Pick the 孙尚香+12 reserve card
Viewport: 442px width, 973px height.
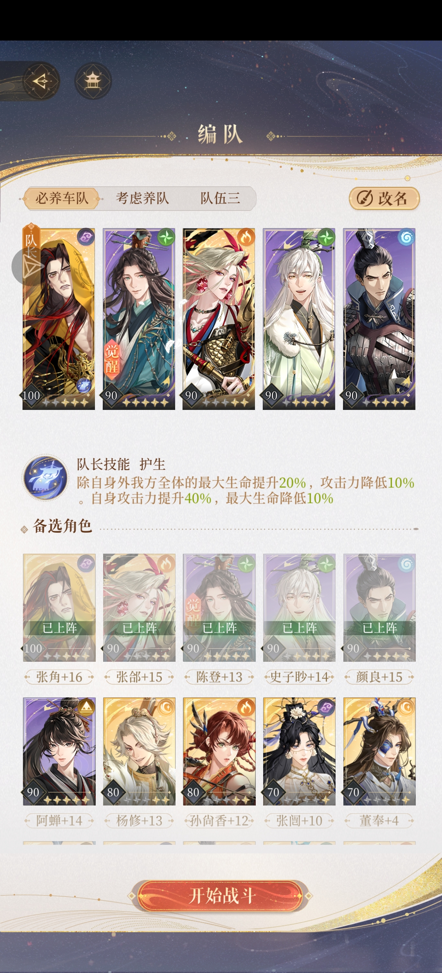click(x=219, y=751)
